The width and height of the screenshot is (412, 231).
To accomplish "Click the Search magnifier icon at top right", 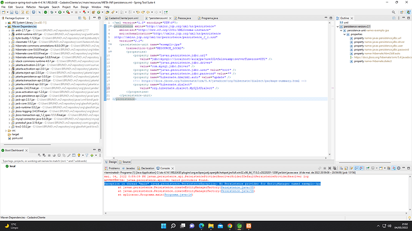I will 393,13.
